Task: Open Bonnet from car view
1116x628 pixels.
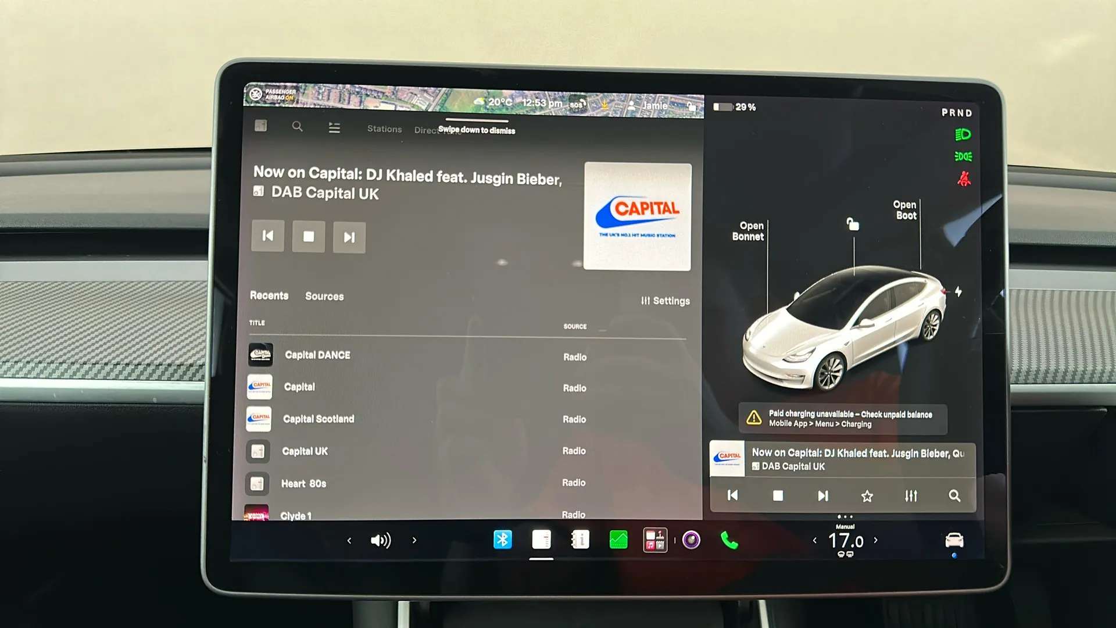Action: tap(749, 231)
